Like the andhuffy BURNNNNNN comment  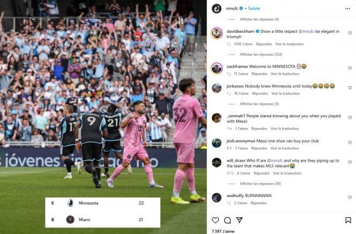point(350,197)
